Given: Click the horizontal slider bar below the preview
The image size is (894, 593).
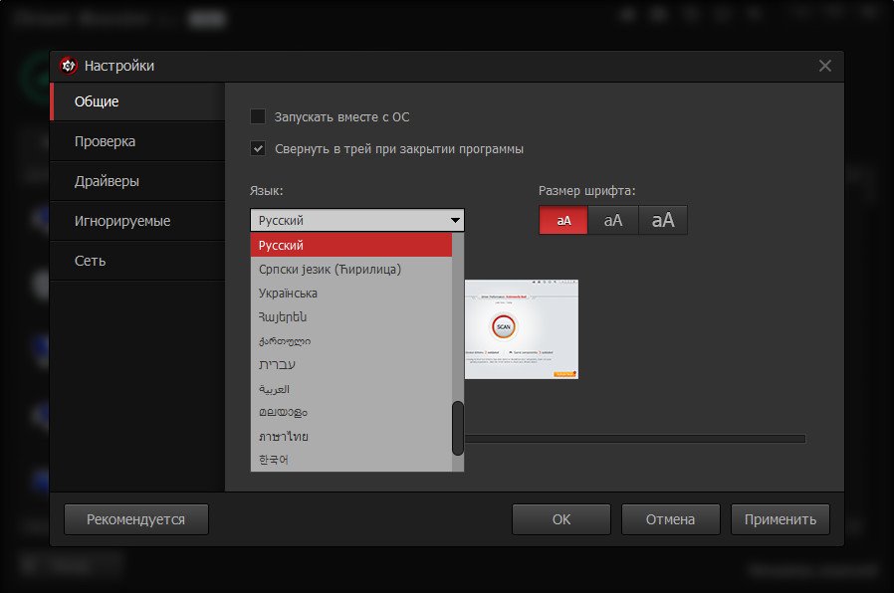Looking at the screenshot, I should [x=634, y=438].
